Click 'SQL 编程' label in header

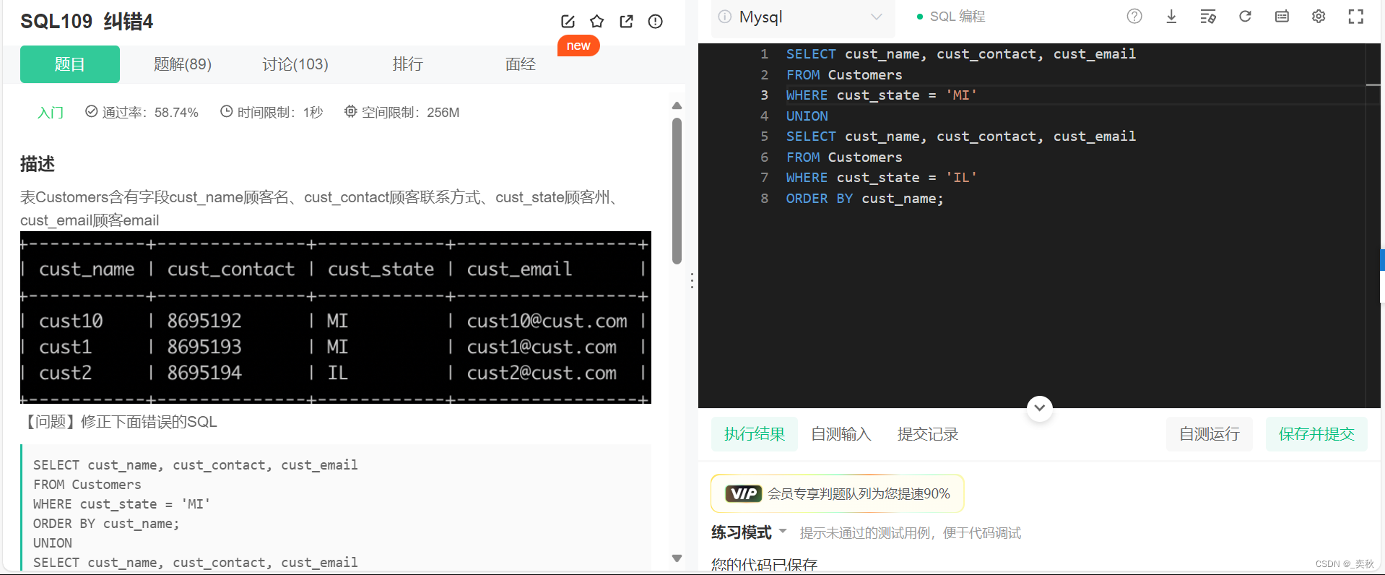[957, 17]
